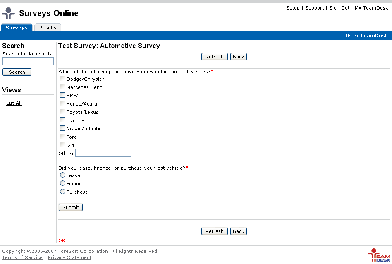Image resolution: width=392 pixels, height=264 pixels.
Task: Pick the Purchase radio button
Action: [x=63, y=192]
